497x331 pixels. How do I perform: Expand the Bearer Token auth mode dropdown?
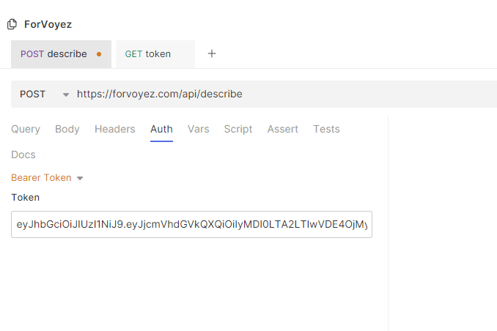coord(47,178)
